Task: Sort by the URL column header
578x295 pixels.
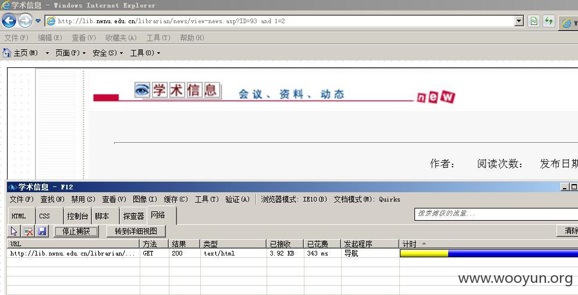Action: (73, 244)
